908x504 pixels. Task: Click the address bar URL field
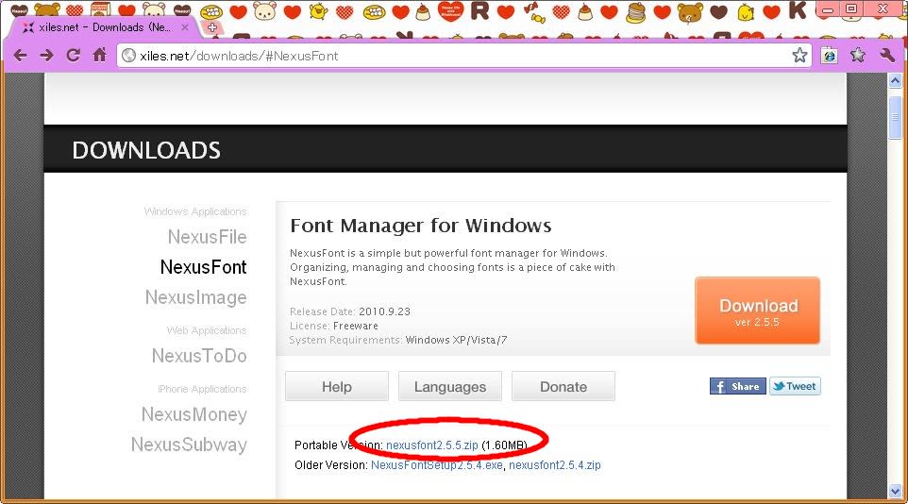[x=453, y=56]
